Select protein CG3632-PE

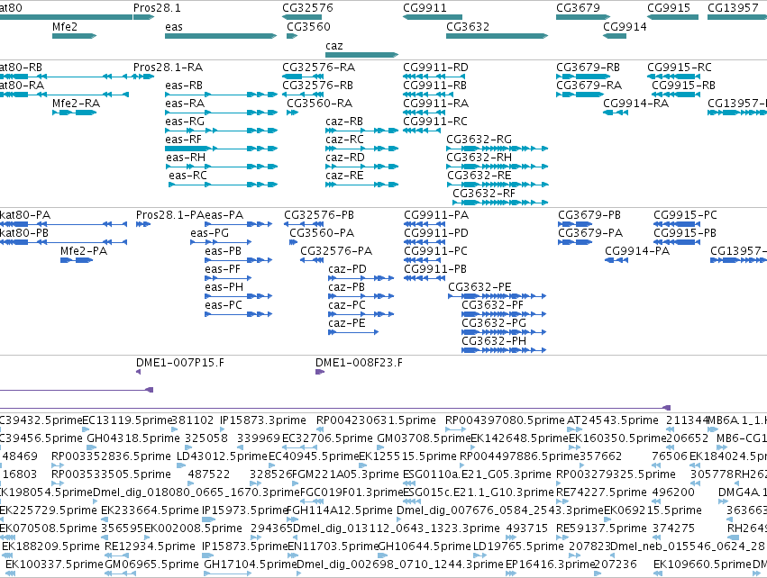[497, 296]
